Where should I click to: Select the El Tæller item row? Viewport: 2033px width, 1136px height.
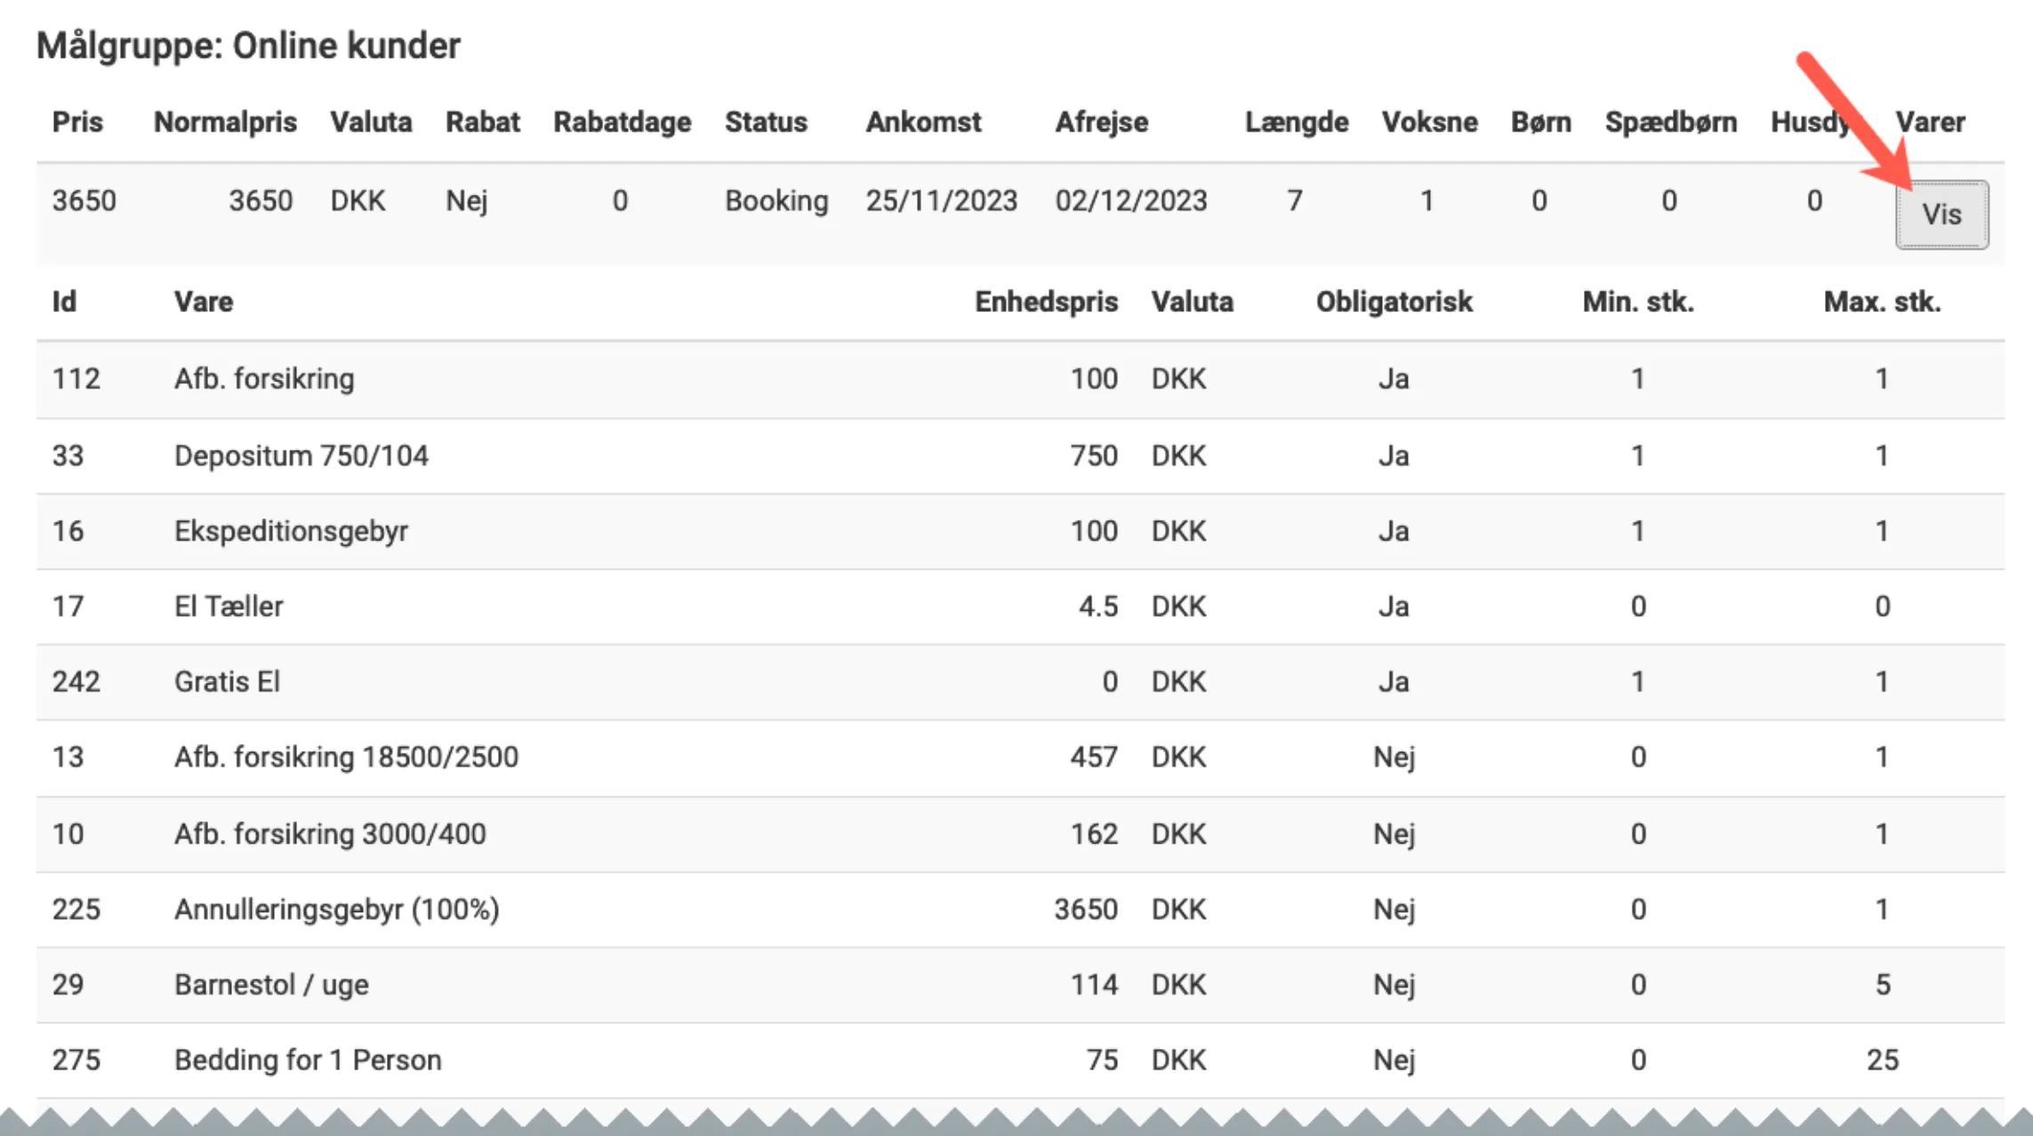[229, 607]
